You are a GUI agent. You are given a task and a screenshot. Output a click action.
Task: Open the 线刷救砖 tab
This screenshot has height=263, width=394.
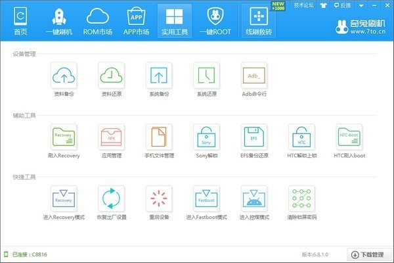click(x=259, y=21)
